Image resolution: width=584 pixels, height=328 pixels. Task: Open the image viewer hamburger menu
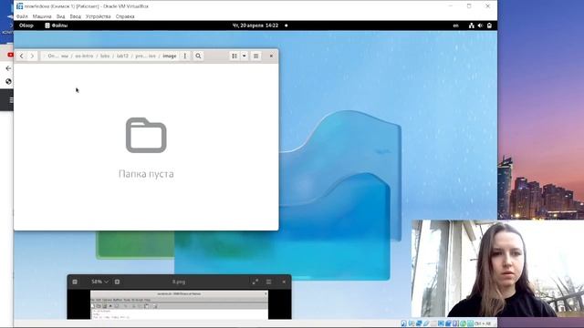(268, 282)
